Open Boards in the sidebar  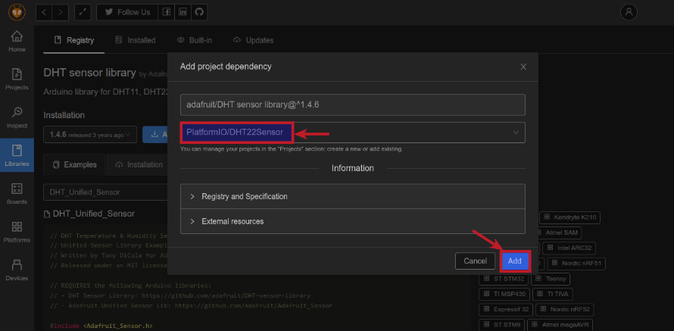[x=17, y=192]
